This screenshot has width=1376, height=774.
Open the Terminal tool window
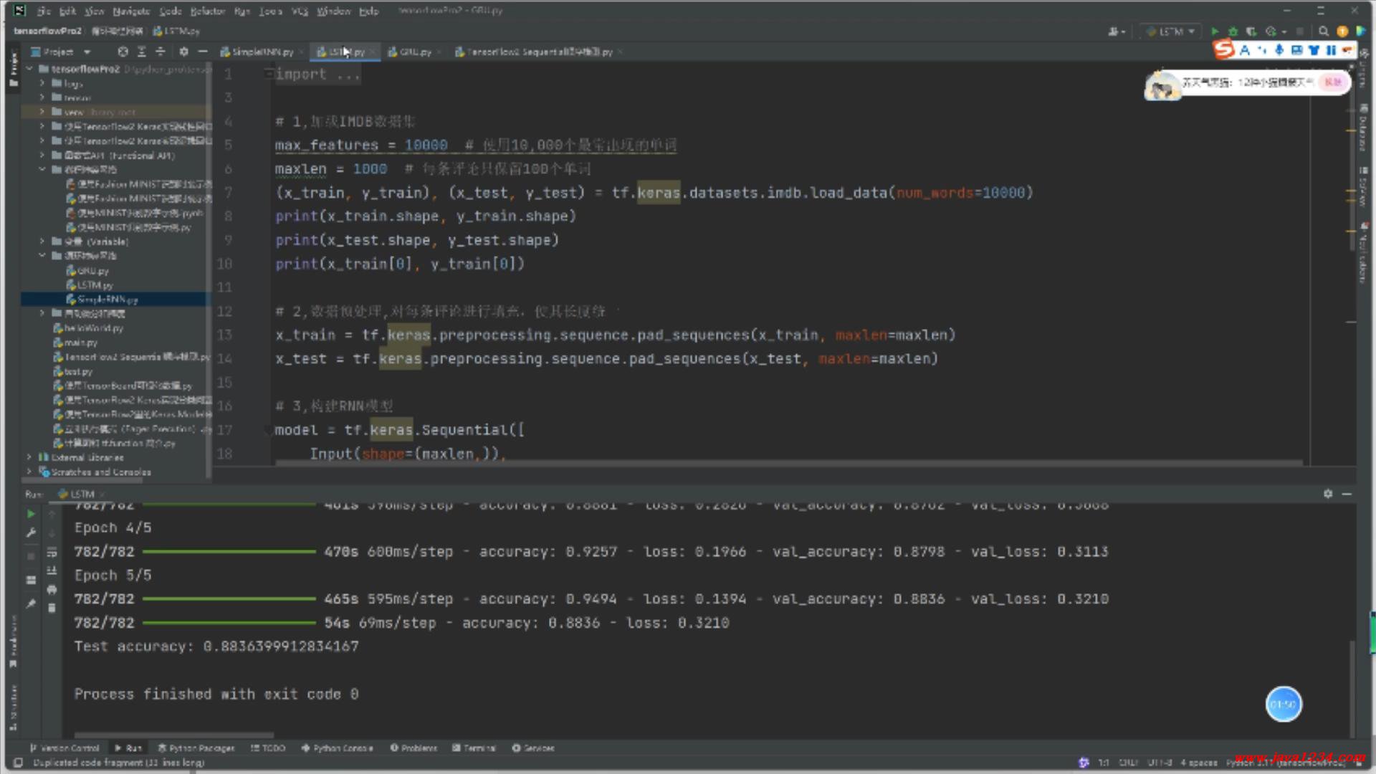pyautogui.click(x=474, y=747)
